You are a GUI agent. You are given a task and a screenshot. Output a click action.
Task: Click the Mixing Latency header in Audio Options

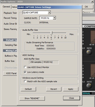tap(10, 51)
